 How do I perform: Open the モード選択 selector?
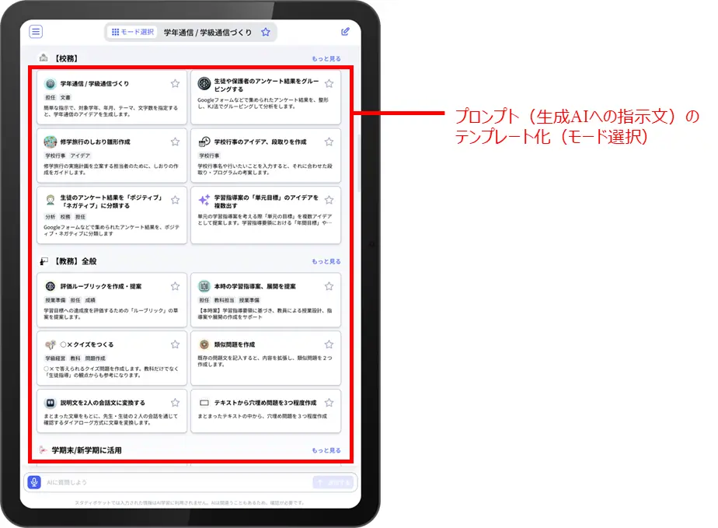[x=133, y=32]
